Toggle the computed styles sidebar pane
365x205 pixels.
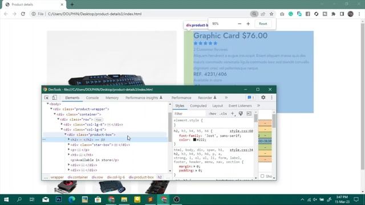pyautogui.click(x=249, y=113)
